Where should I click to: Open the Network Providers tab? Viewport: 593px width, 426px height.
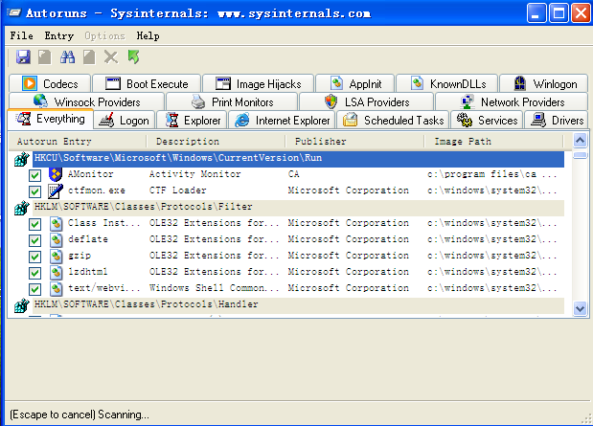pyautogui.click(x=512, y=101)
